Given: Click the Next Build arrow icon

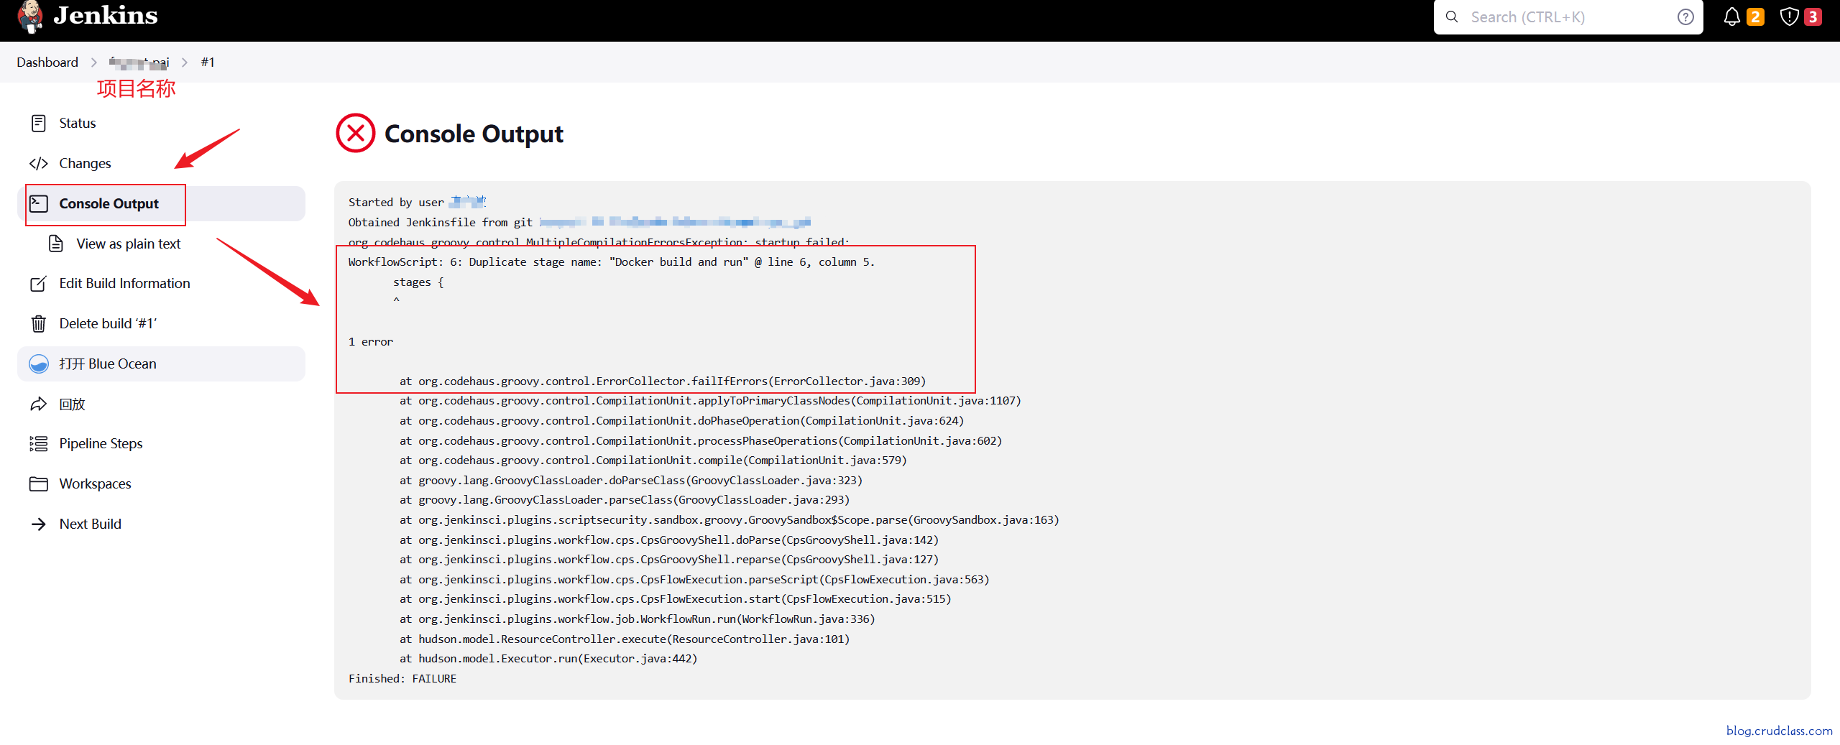Looking at the screenshot, I should [39, 524].
